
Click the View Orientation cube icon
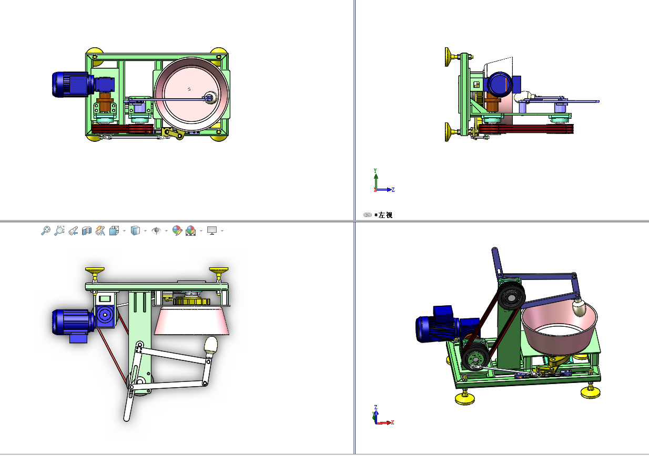tap(114, 231)
